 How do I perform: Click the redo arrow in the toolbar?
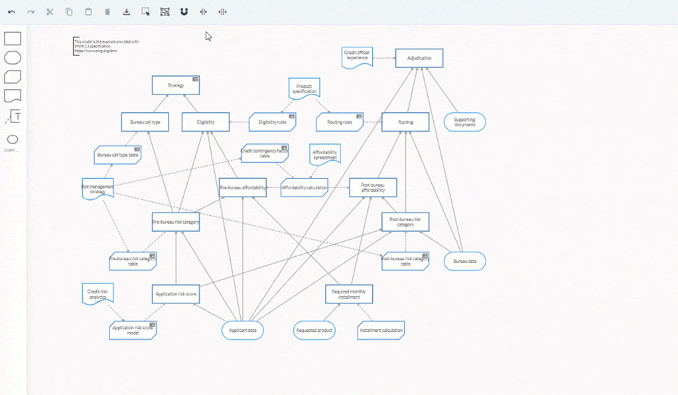point(31,12)
